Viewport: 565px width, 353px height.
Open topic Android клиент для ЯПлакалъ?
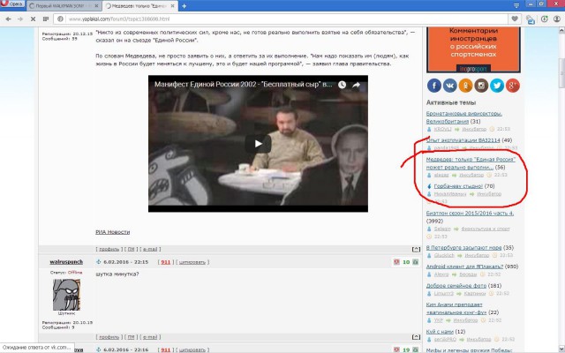(x=464, y=267)
